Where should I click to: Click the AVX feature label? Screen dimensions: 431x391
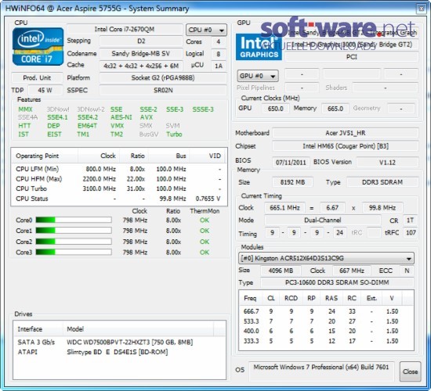(x=147, y=117)
